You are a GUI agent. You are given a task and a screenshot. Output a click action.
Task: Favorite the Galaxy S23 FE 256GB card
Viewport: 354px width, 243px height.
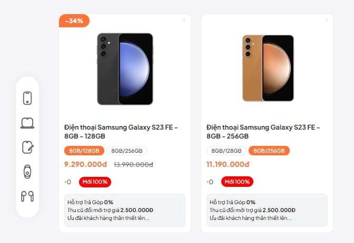click(x=327, y=20)
